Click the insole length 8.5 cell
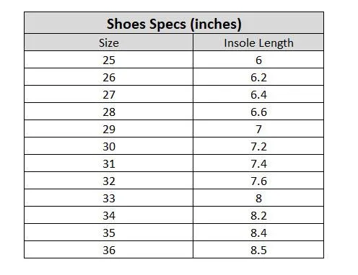This screenshot has height=275, width=358. click(258, 250)
